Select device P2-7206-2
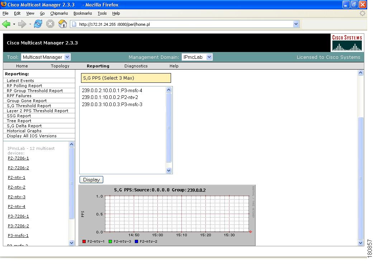 coord(18,168)
